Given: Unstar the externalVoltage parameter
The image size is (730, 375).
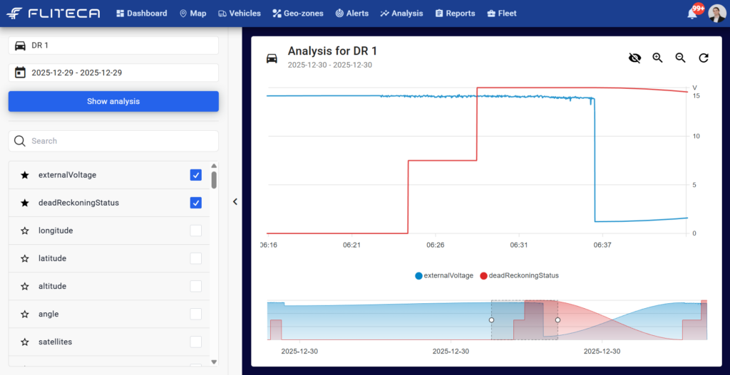Looking at the screenshot, I should (x=25, y=175).
